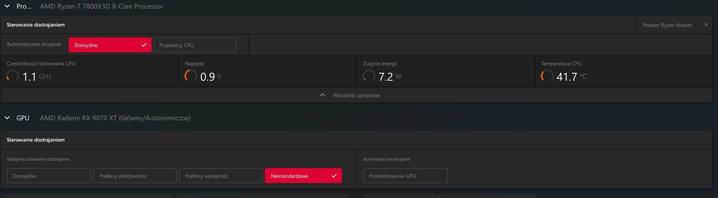Click checkmark on Niestandardowe button
The width and height of the screenshot is (718, 198).
[x=334, y=176]
